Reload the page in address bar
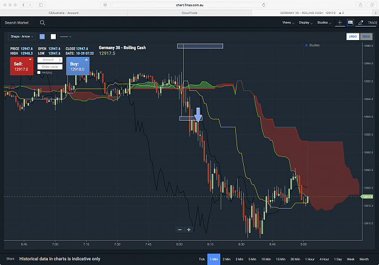379x265 pixels. tap(263, 5)
